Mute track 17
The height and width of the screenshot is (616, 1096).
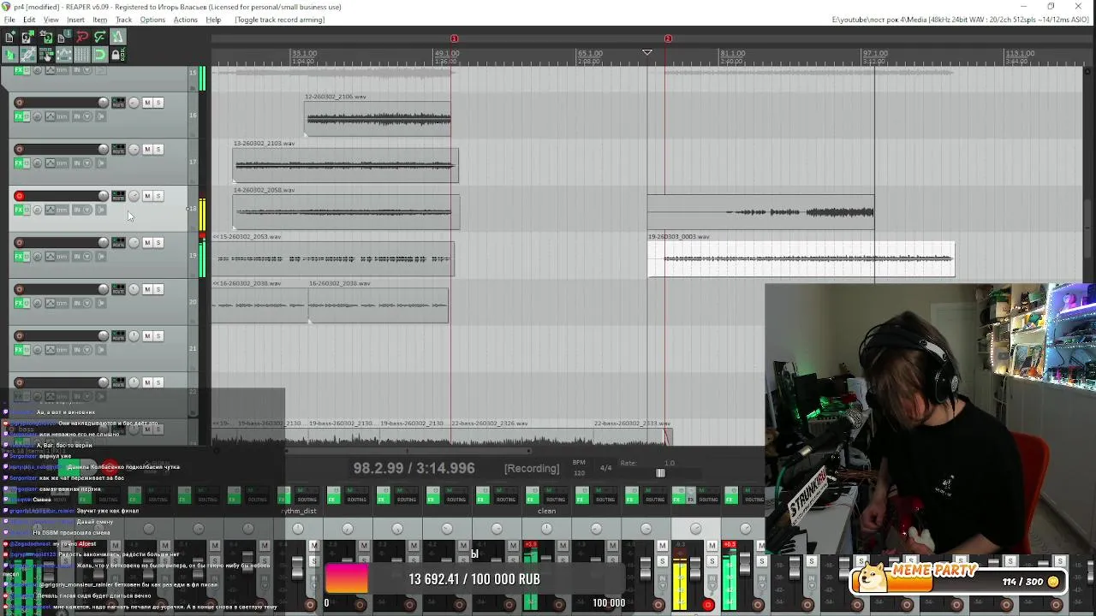click(147, 150)
